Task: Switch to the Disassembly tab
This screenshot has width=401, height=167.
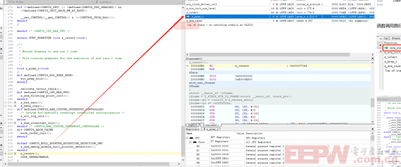Action: 211,125
